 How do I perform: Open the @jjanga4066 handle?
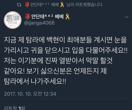point(39,23)
